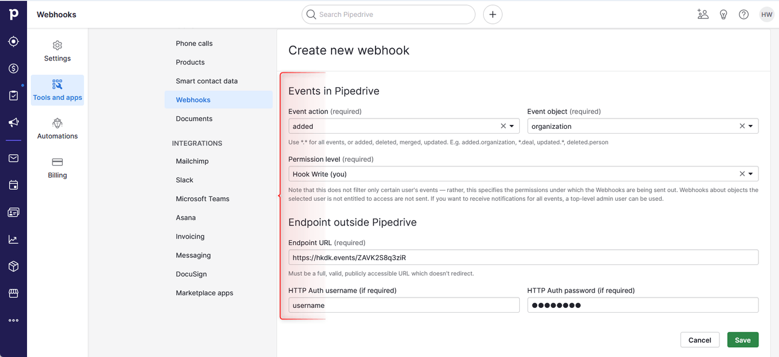Open the Event object dropdown
779x357 pixels.
pyautogui.click(x=752, y=125)
